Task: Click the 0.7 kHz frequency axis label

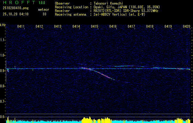Action: pyautogui.click(x=2, y=101)
